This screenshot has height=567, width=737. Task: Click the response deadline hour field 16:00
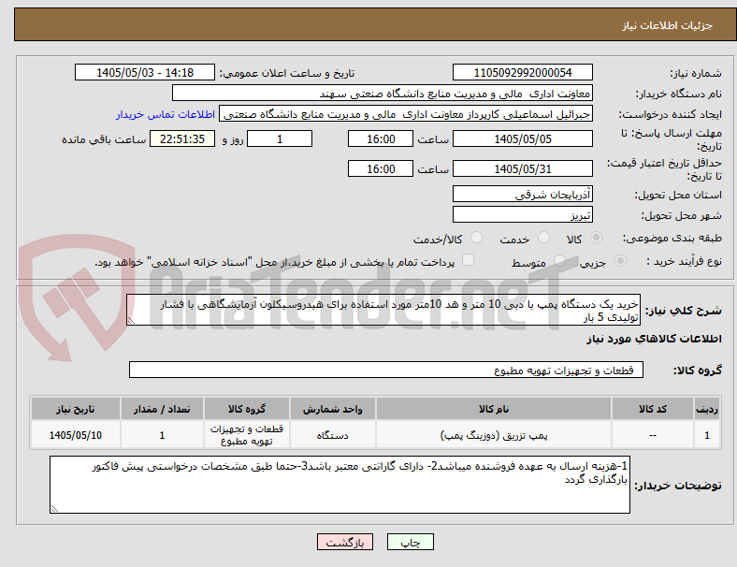[x=381, y=139]
